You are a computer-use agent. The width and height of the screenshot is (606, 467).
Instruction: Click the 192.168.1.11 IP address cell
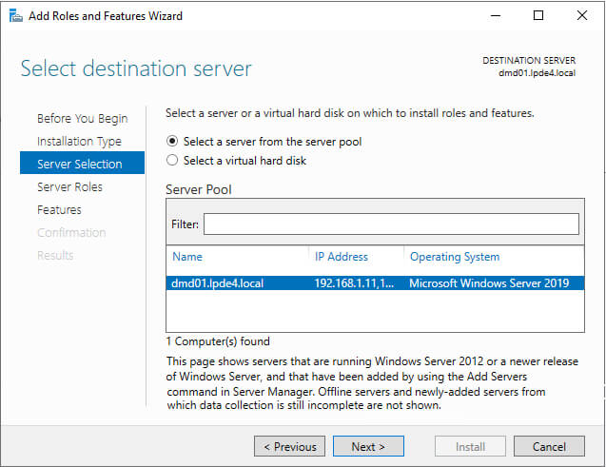tap(354, 283)
